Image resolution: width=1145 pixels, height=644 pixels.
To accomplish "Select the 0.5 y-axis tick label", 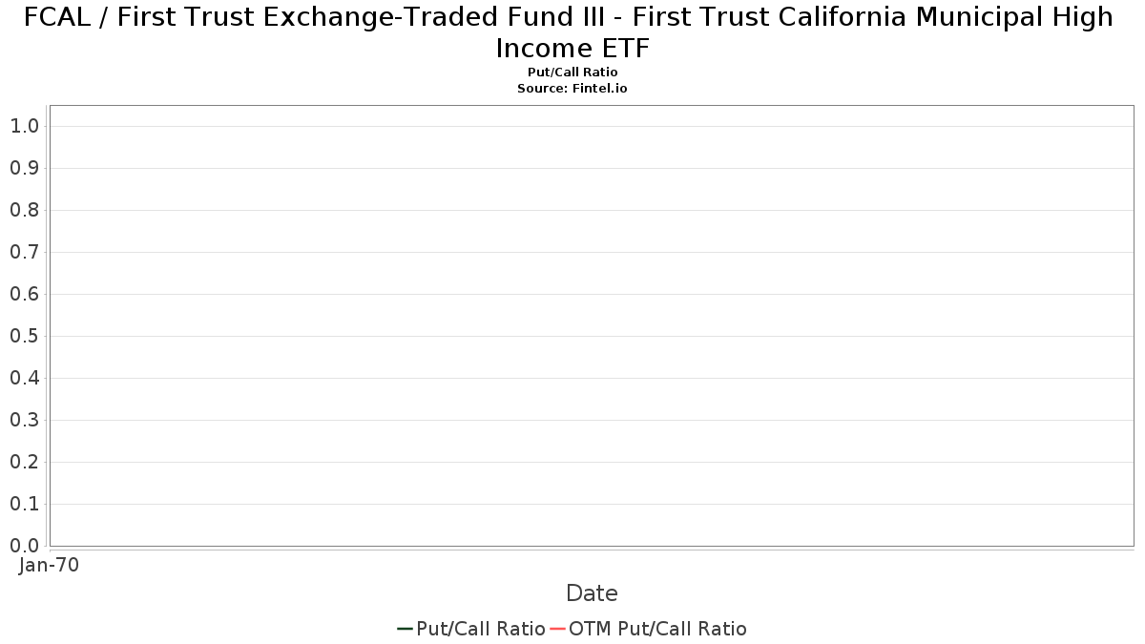I will (24, 336).
